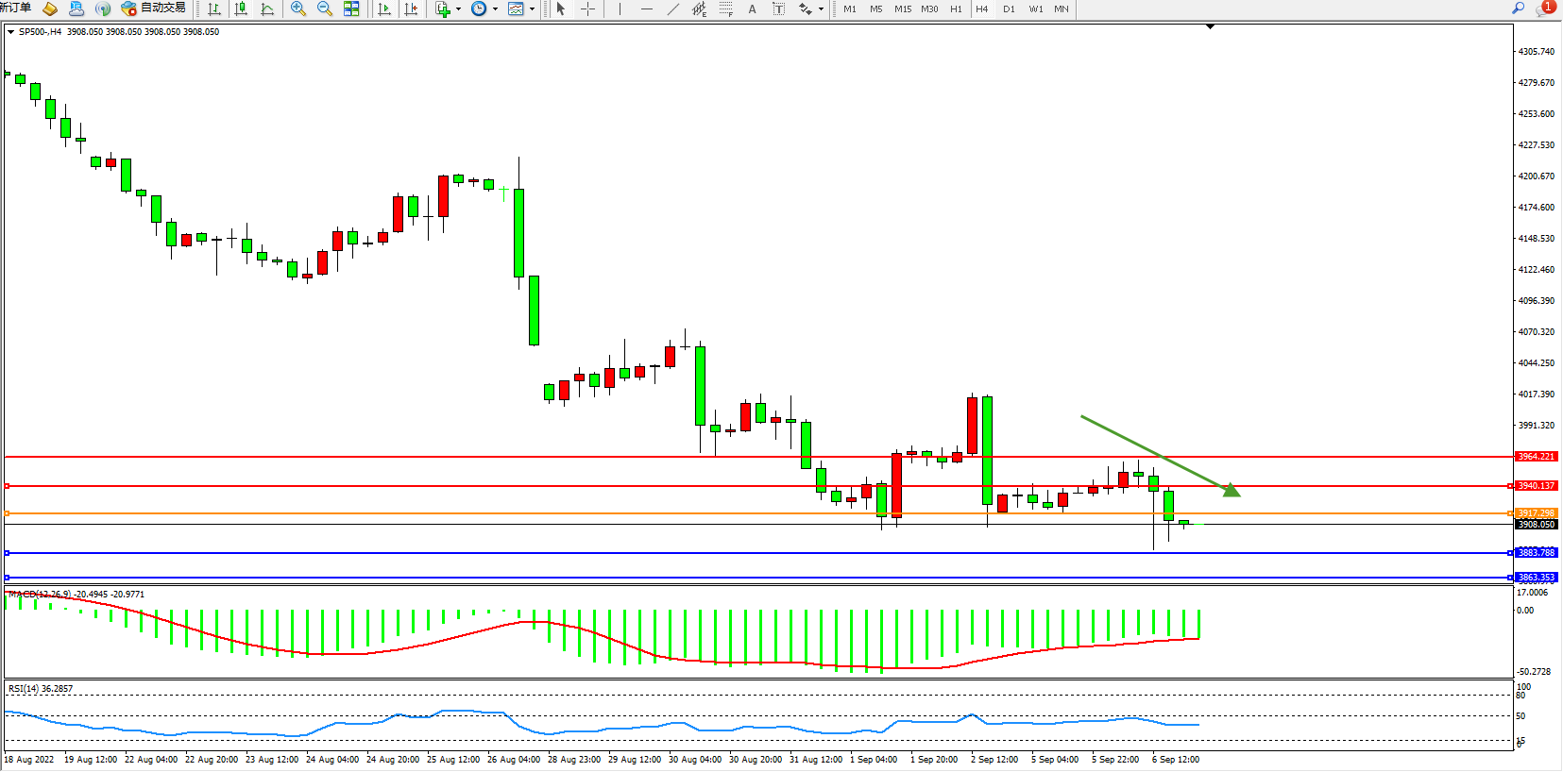The height and width of the screenshot is (772, 1563).
Task: Open the indicators list dropdown arrow
Action: coord(458,8)
